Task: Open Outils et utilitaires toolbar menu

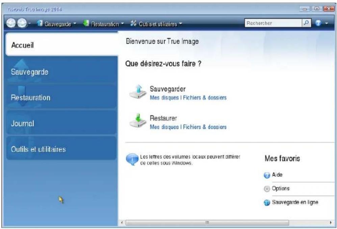Action: [x=158, y=24]
